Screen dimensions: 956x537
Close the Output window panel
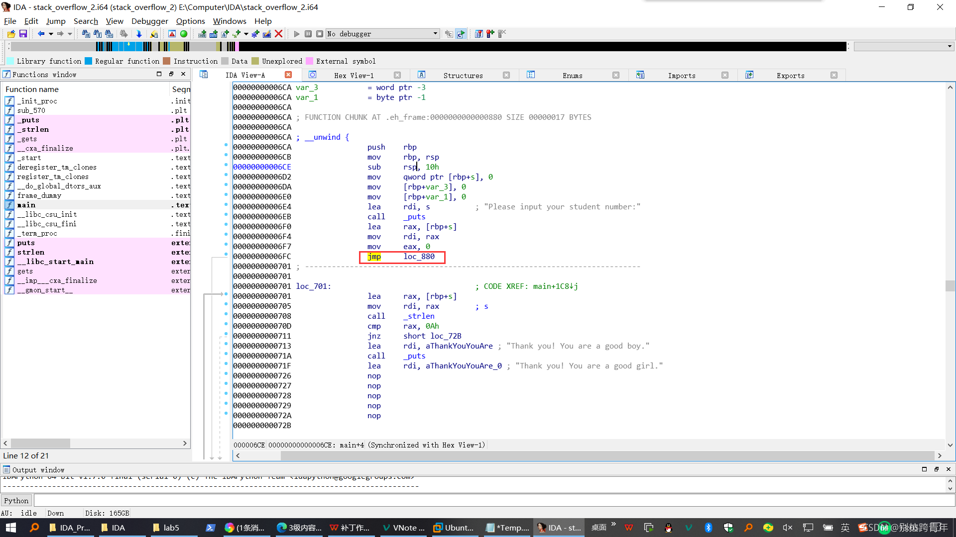coord(948,469)
